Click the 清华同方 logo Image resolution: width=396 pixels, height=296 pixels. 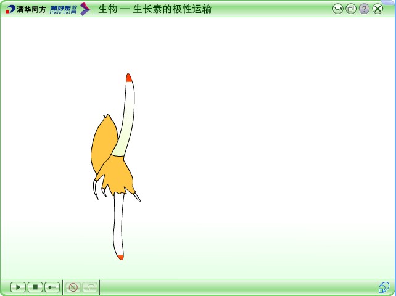(25, 9)
